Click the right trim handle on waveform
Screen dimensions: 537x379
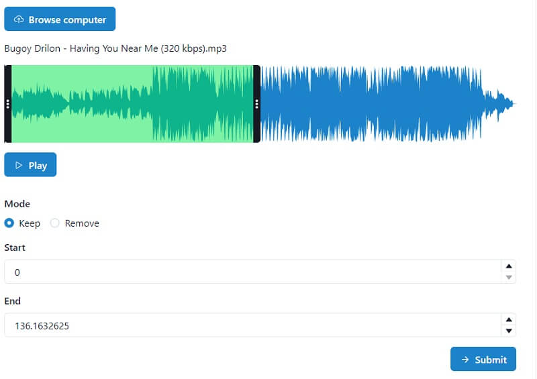pos(256,104)
